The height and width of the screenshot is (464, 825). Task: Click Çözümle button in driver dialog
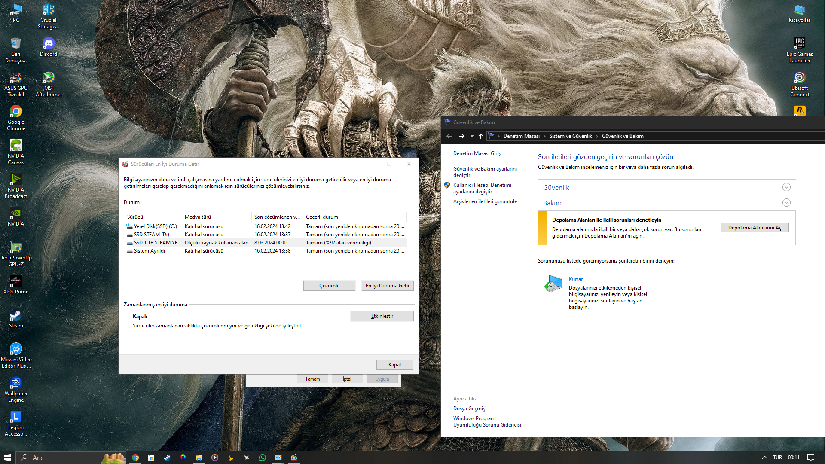point(329,285)
